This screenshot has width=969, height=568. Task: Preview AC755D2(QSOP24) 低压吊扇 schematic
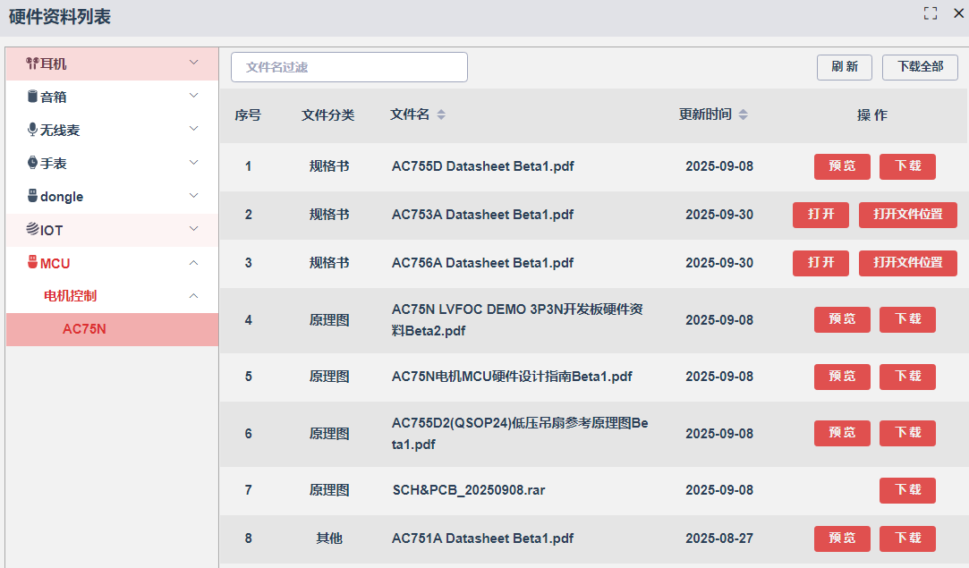click(x=842, y=433)
